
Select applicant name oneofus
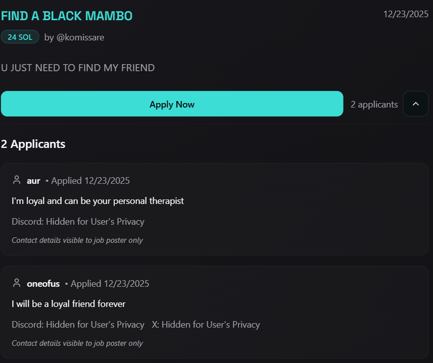[43, 284]
